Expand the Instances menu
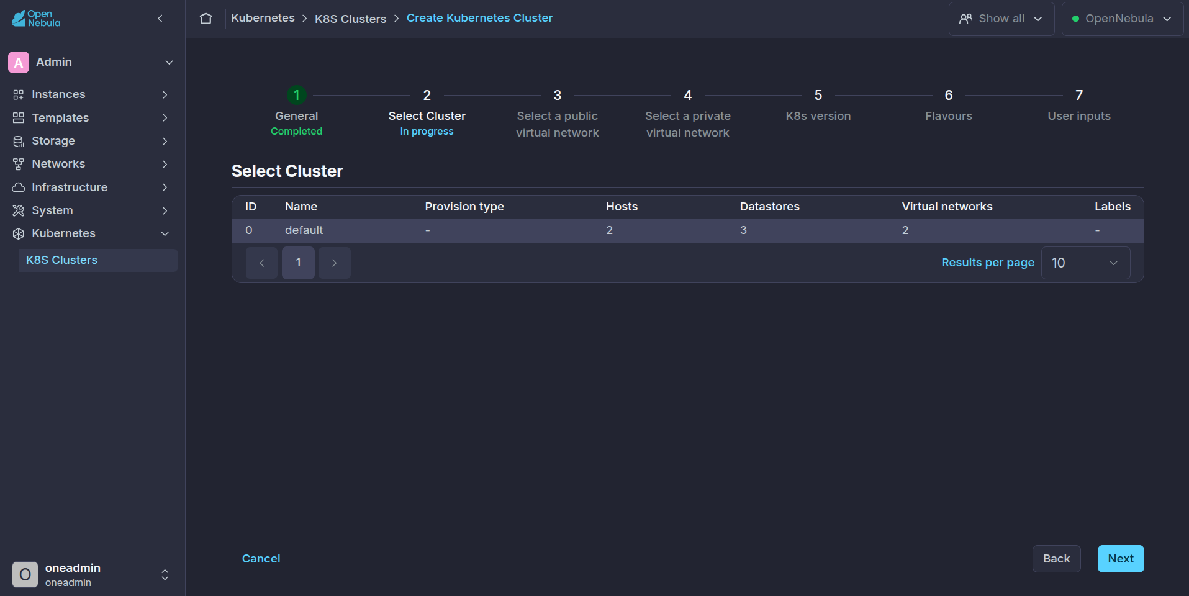 tap(165, 94)
